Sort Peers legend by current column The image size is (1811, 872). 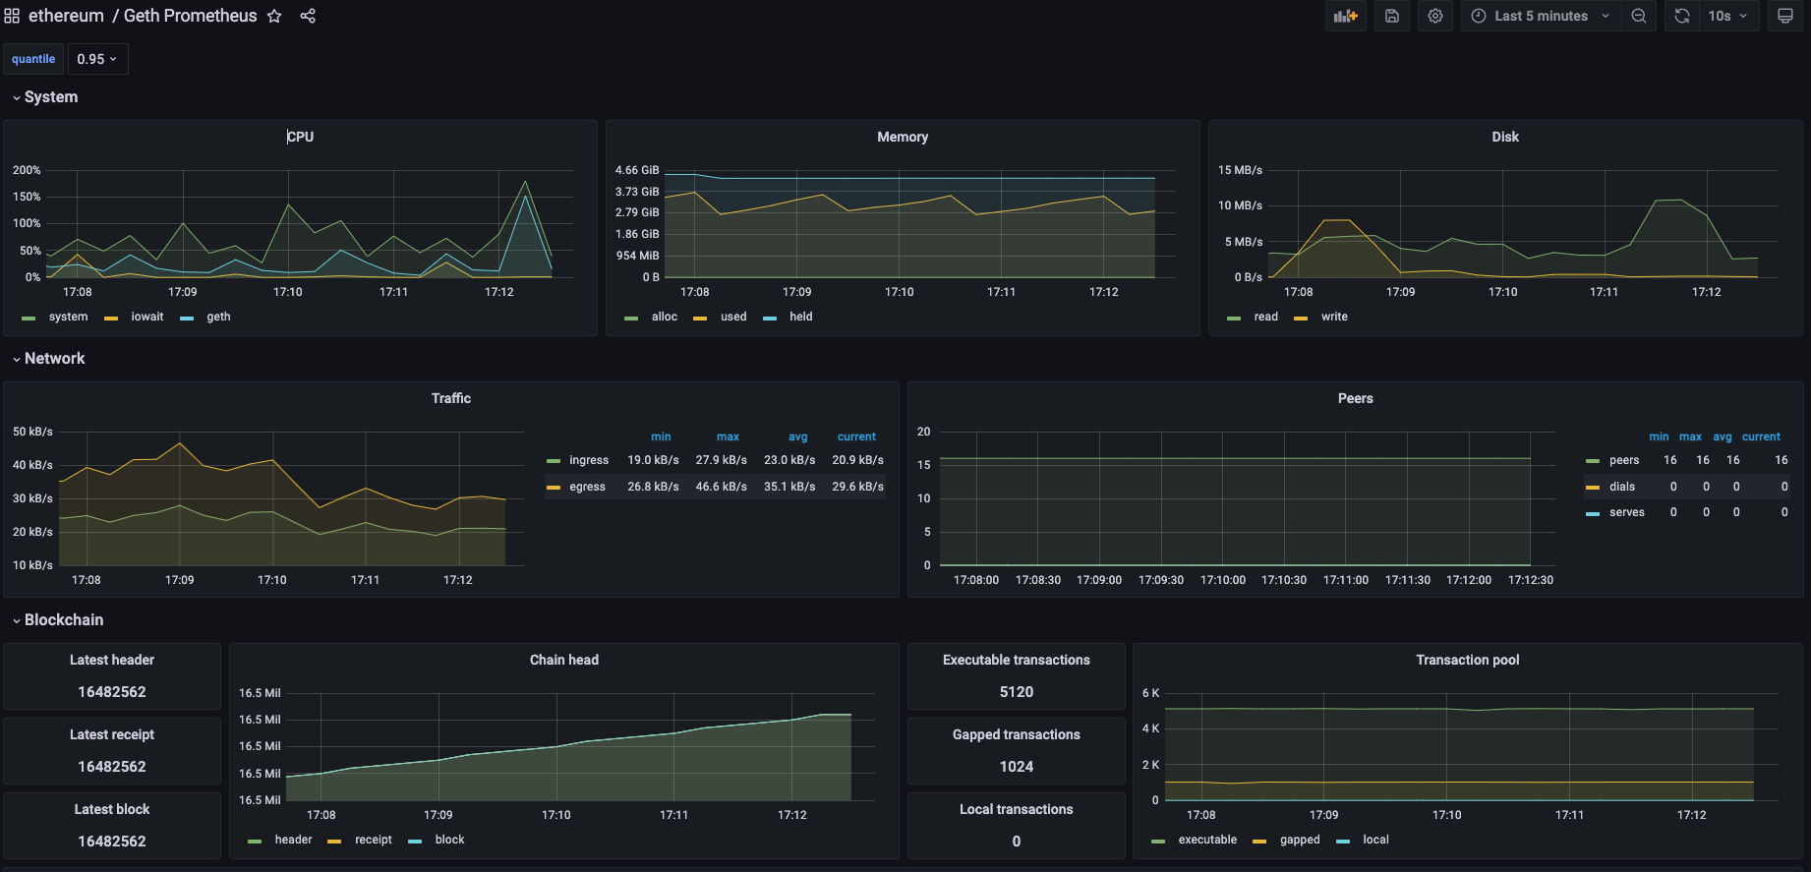coord(1761,436)
